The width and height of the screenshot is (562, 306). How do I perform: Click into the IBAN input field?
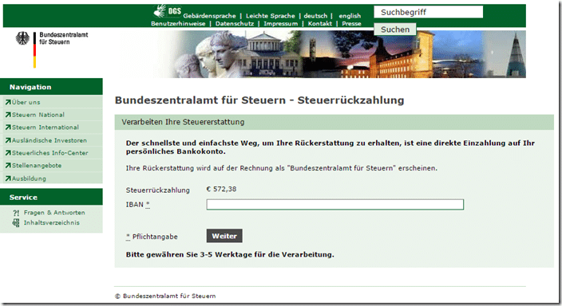pyautogui.click(x=334, y=204)
